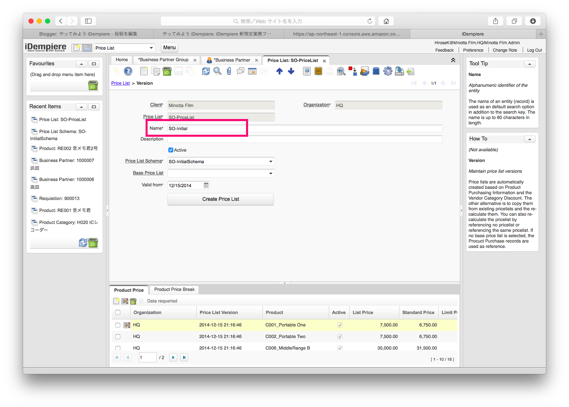Click the Feedback link

tap(445, 50)
